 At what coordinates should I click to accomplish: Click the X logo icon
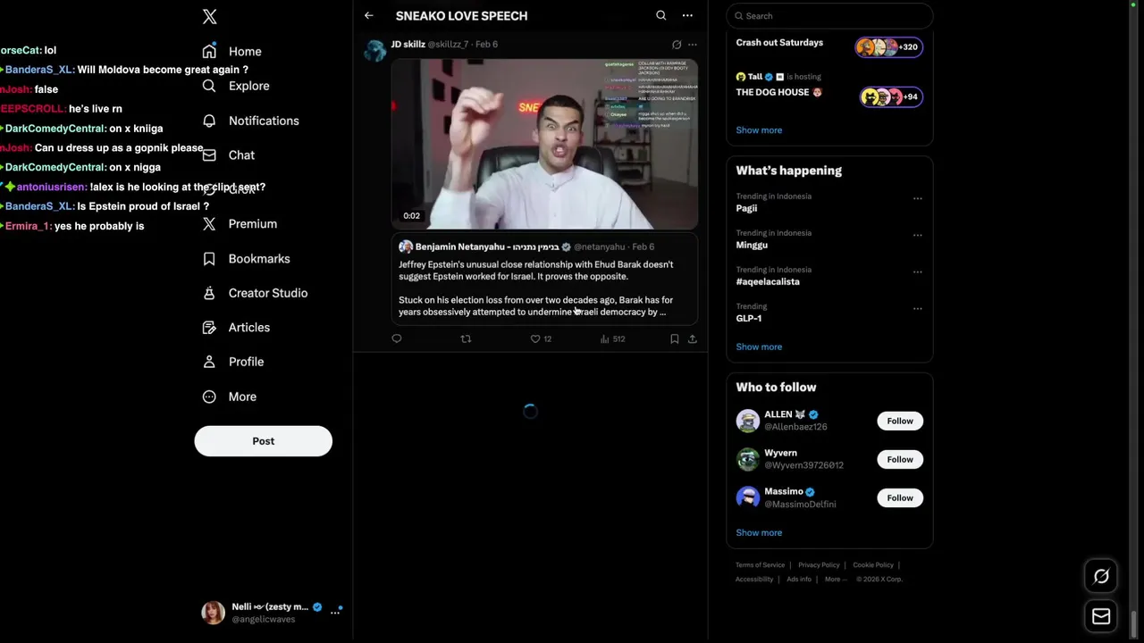tap(209, 16)
